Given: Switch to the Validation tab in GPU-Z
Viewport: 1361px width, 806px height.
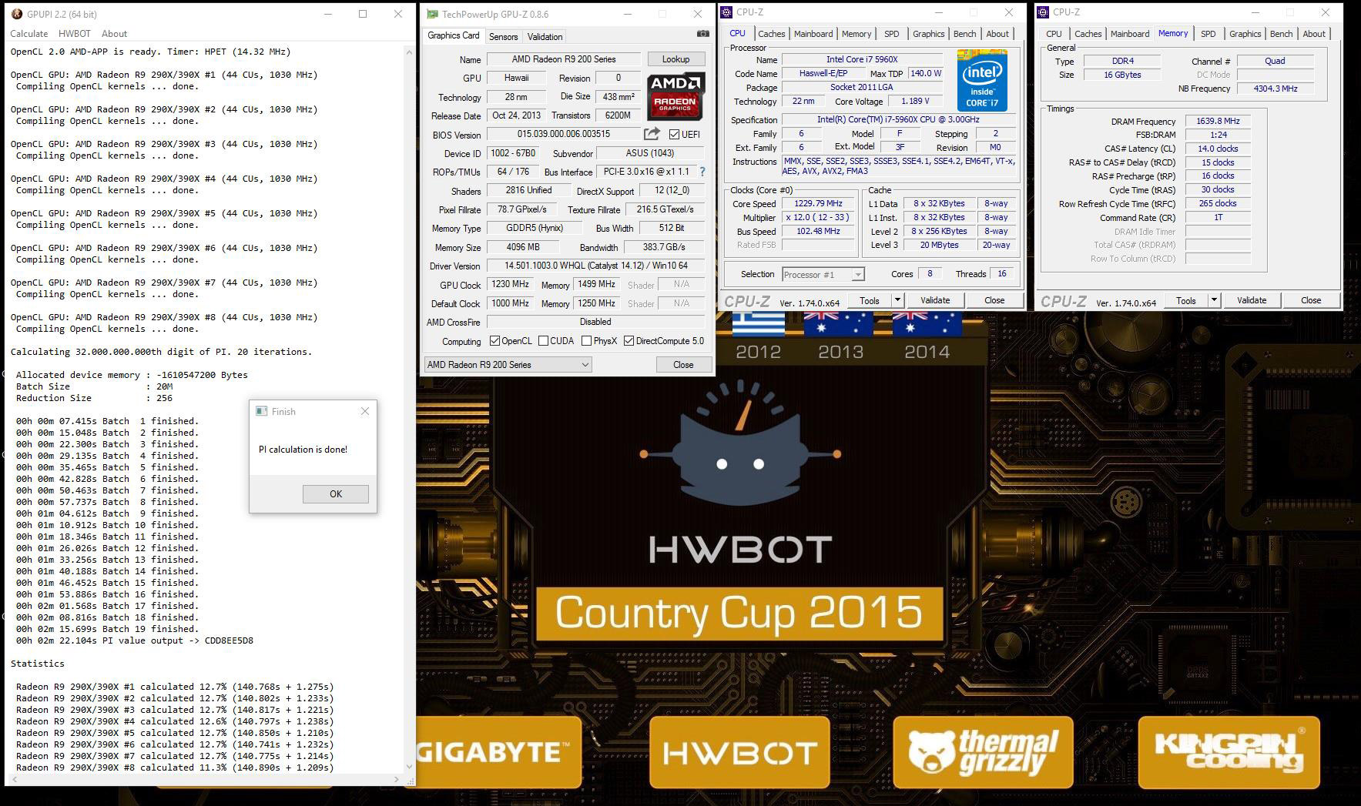Looking at the screenshot, I should (545, 37).
